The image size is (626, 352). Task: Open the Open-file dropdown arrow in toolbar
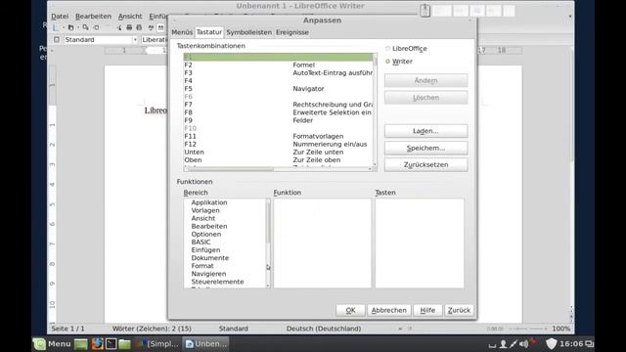(78, 27)
